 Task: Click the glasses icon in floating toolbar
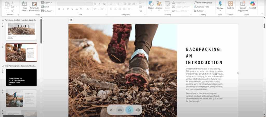click(120, 110)
